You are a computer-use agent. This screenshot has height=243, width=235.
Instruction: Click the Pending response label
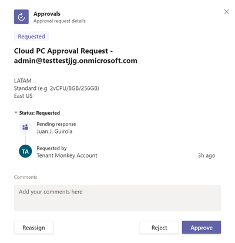pyautogui.click(x=56, y=124)
